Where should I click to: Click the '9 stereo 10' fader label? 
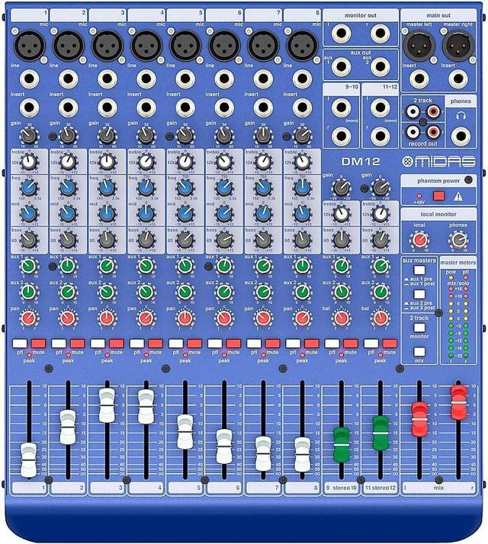click(x=341, y=488)
